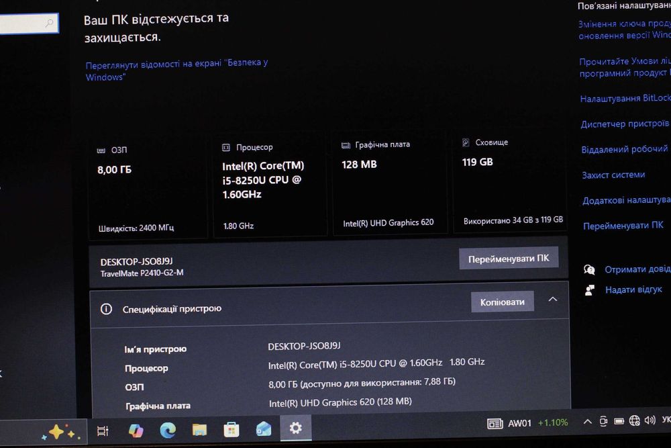This screenshot has width=671, height=448.
Task: Open the AW01 +1.10% taskbar widget
Action: (528, 423)
